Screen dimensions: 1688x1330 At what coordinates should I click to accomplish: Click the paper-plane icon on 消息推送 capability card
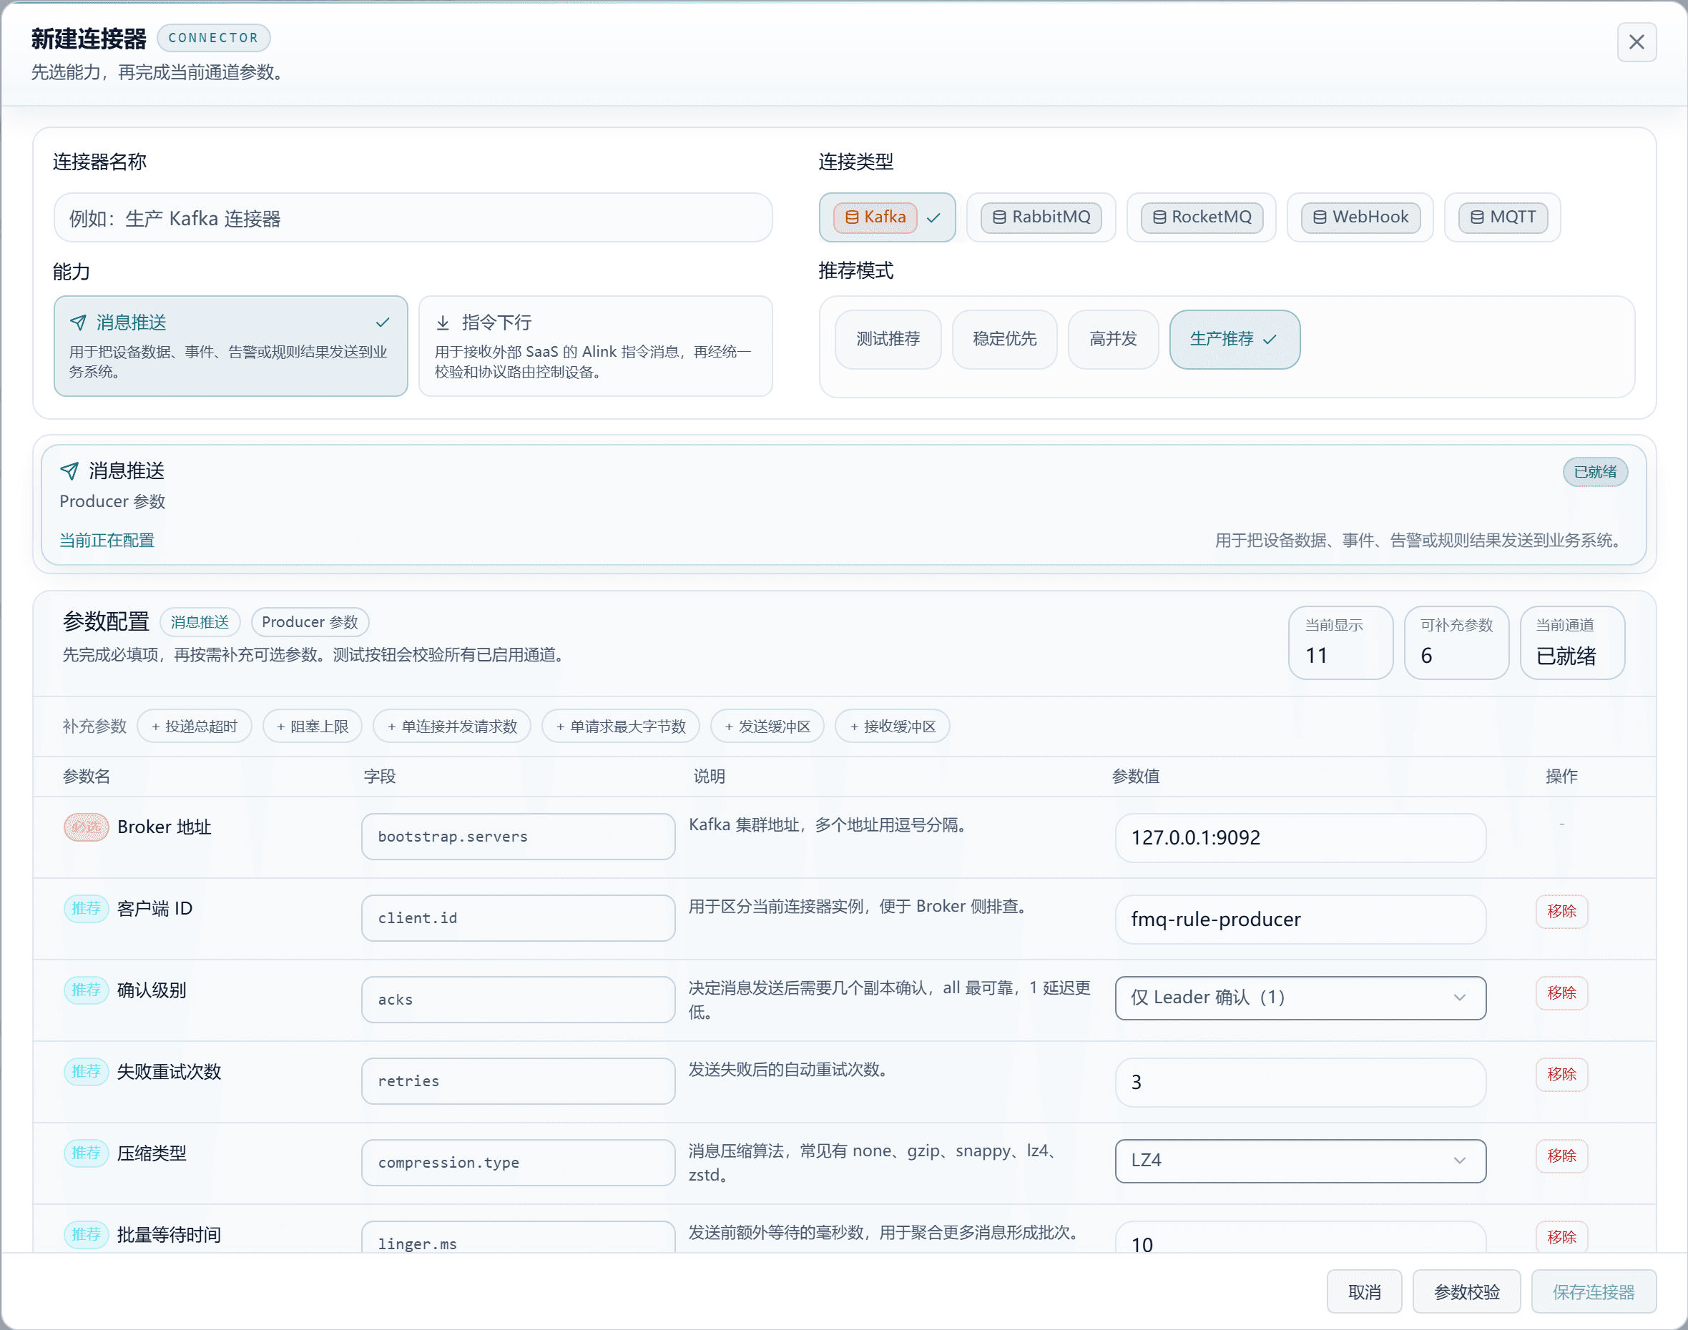click(78, 322)
